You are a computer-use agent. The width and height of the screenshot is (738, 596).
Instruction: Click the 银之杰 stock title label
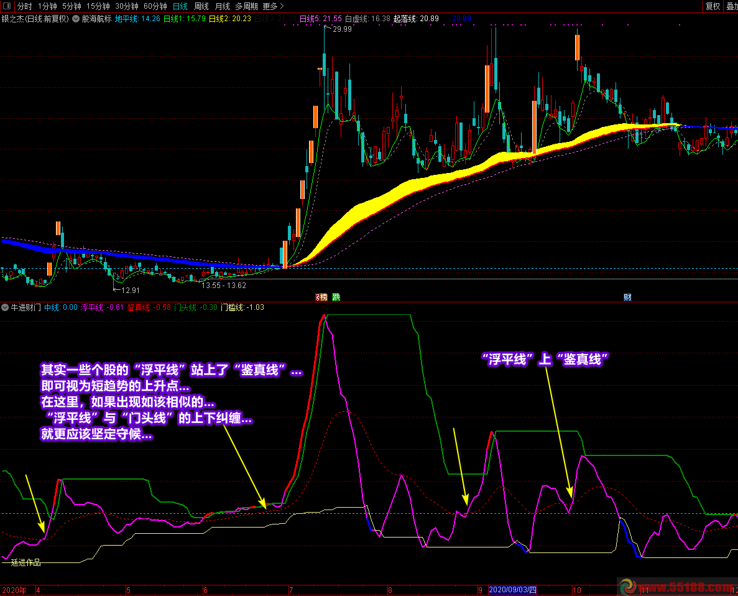coord(35,19)
